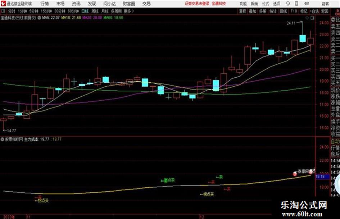Click the 复权 toolbar button
The height and width of the screenshot is (219, 340).
[x=242, y=11]
